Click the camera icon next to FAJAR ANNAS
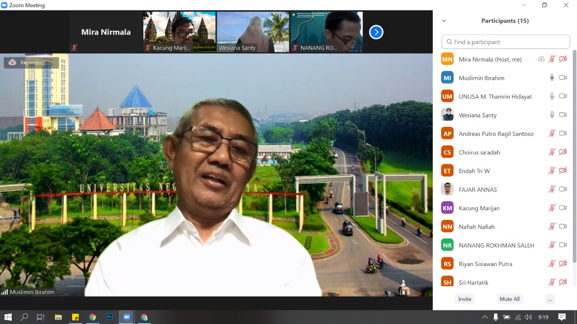The width and height of the screenshot is (577, 324). coord(563,189)
